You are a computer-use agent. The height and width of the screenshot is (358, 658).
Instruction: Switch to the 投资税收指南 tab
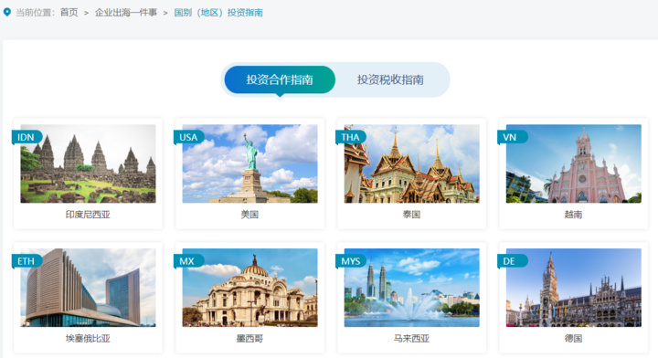pos(390,79)
